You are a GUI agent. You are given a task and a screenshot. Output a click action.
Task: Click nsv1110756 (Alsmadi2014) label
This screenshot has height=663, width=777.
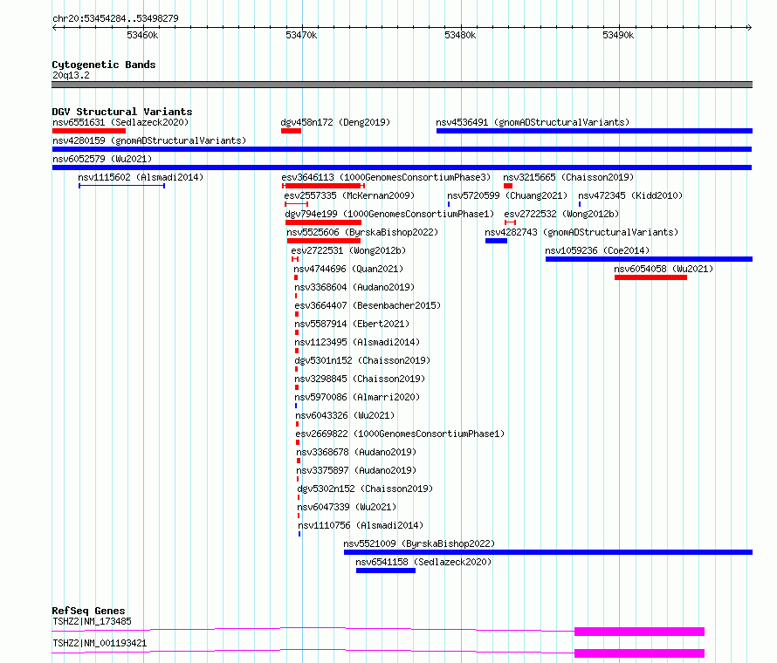click(361, 525)
